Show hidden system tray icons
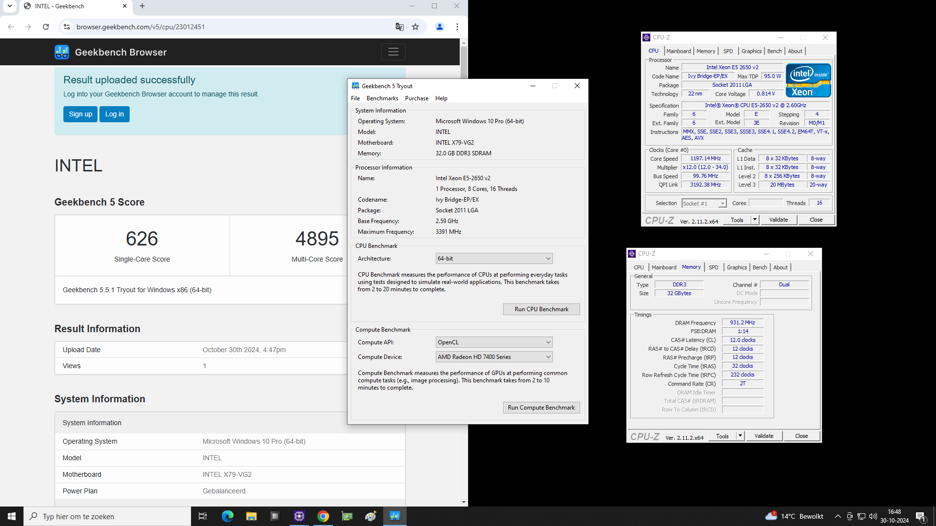 838,516
